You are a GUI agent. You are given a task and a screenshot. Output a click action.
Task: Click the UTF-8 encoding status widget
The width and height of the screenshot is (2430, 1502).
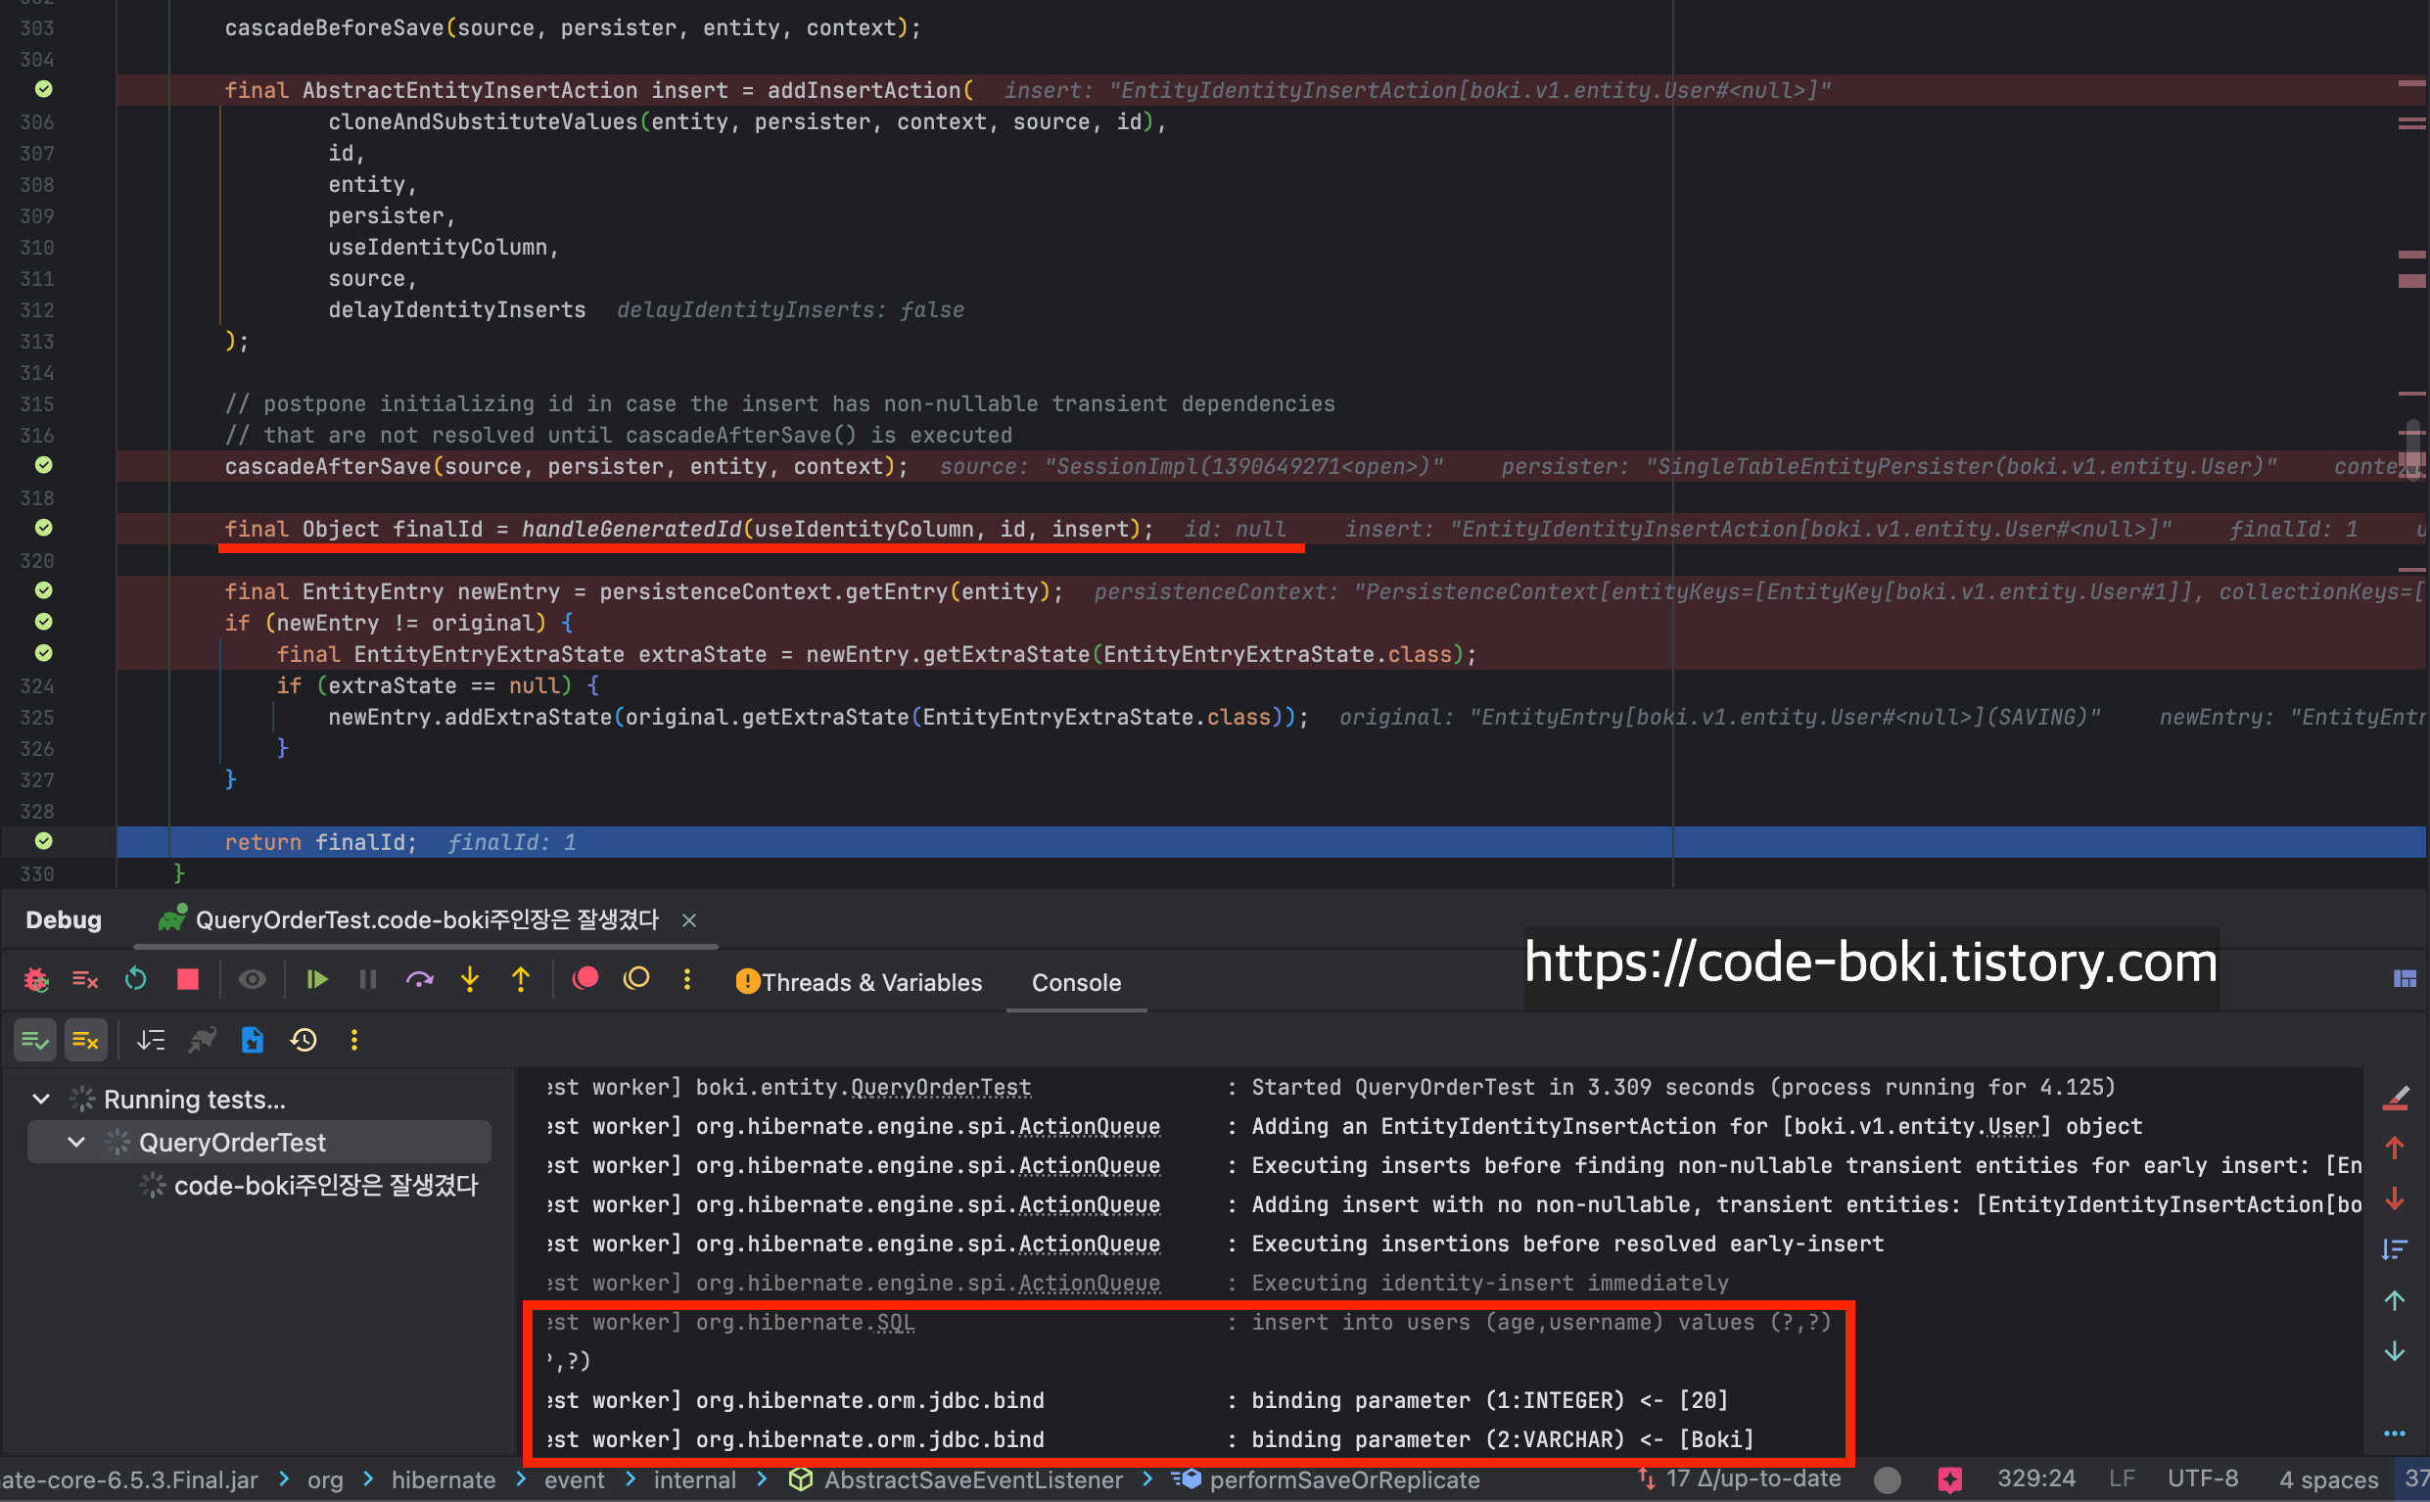pos(2202,1479)
